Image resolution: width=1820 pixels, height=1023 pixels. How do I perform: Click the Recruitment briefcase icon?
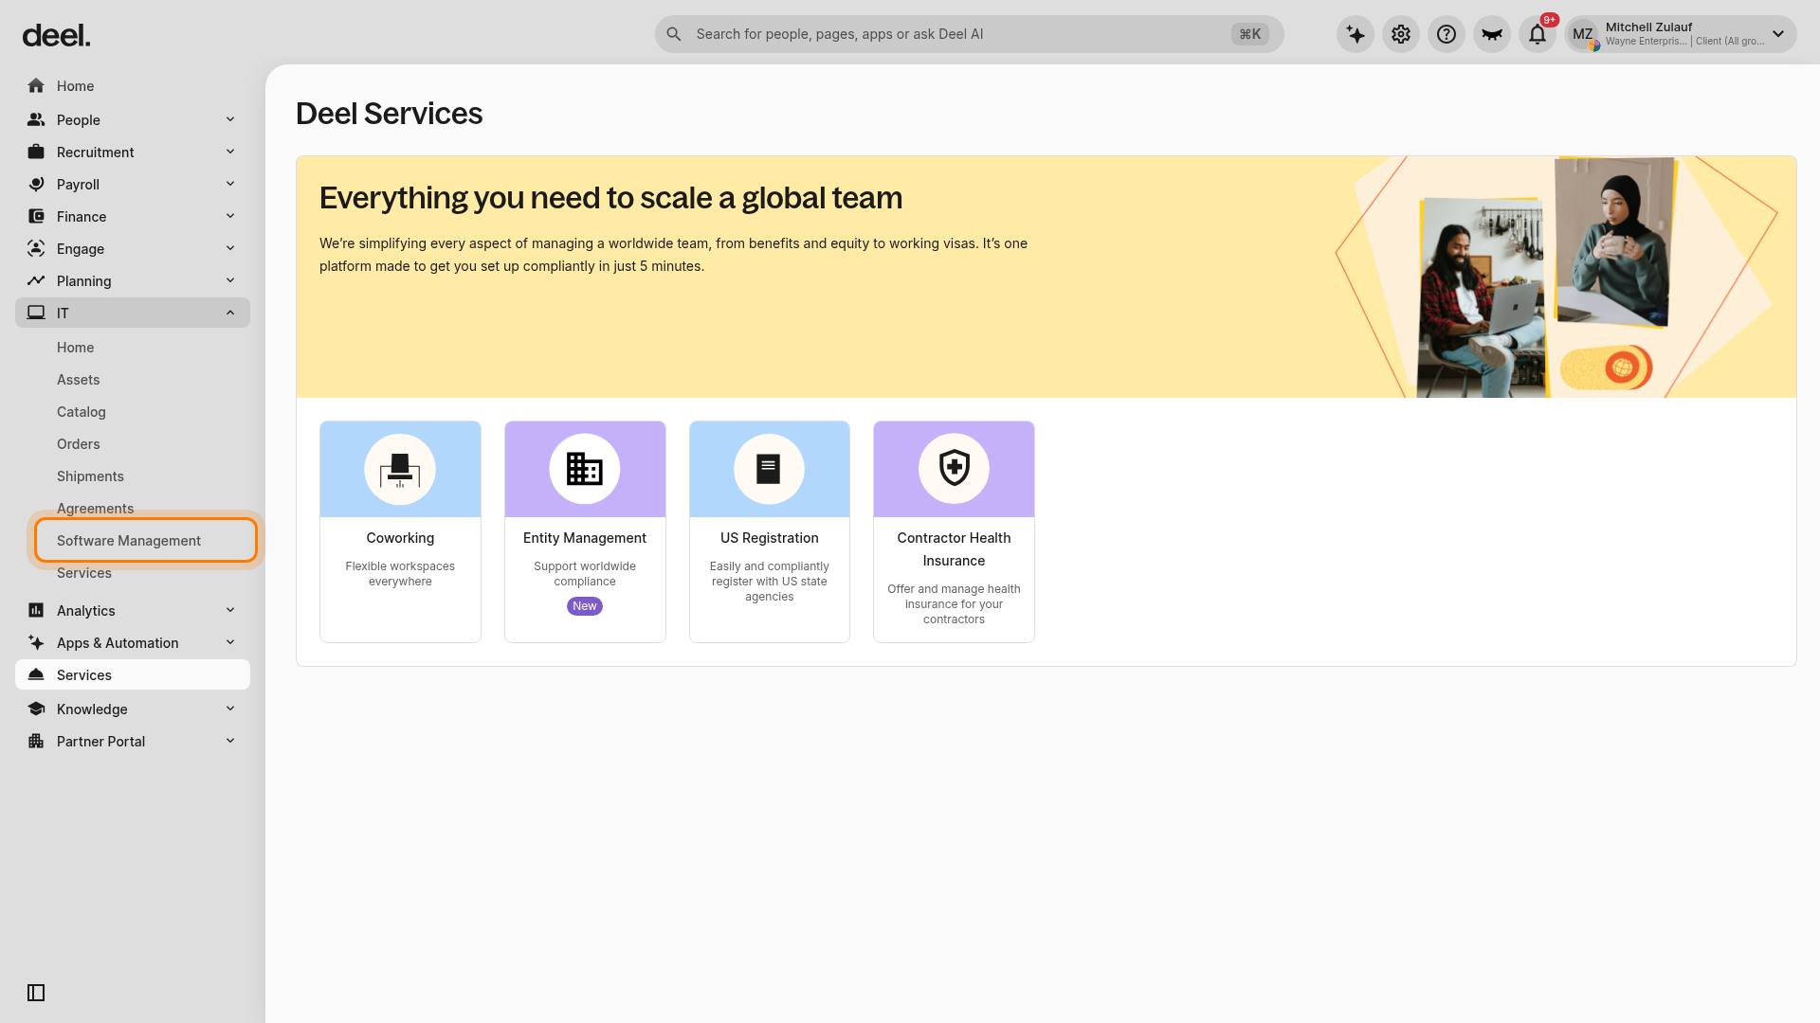click(x=36, y=153)
